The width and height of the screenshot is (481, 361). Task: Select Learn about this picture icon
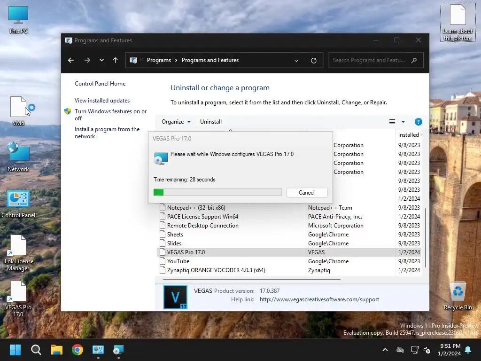458,23
